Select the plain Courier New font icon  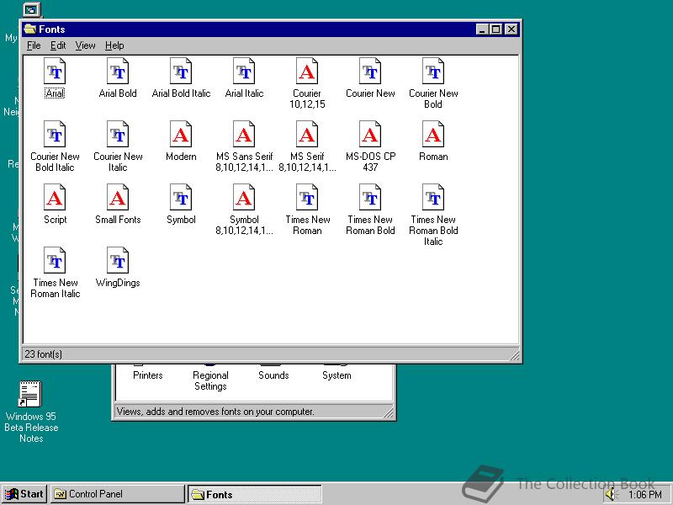coord(370,72)
